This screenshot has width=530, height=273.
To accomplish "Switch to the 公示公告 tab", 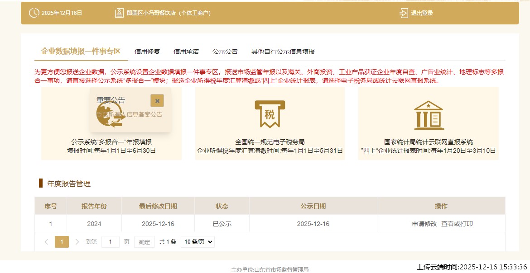I will (x=224, y=52).
